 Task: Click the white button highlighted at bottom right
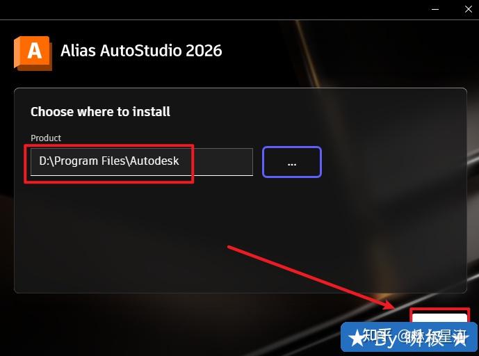439,318
